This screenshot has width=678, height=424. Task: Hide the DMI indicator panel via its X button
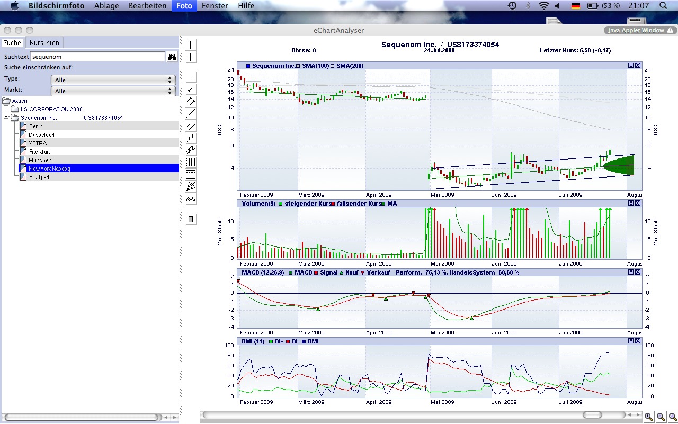[x=637, y=341]
